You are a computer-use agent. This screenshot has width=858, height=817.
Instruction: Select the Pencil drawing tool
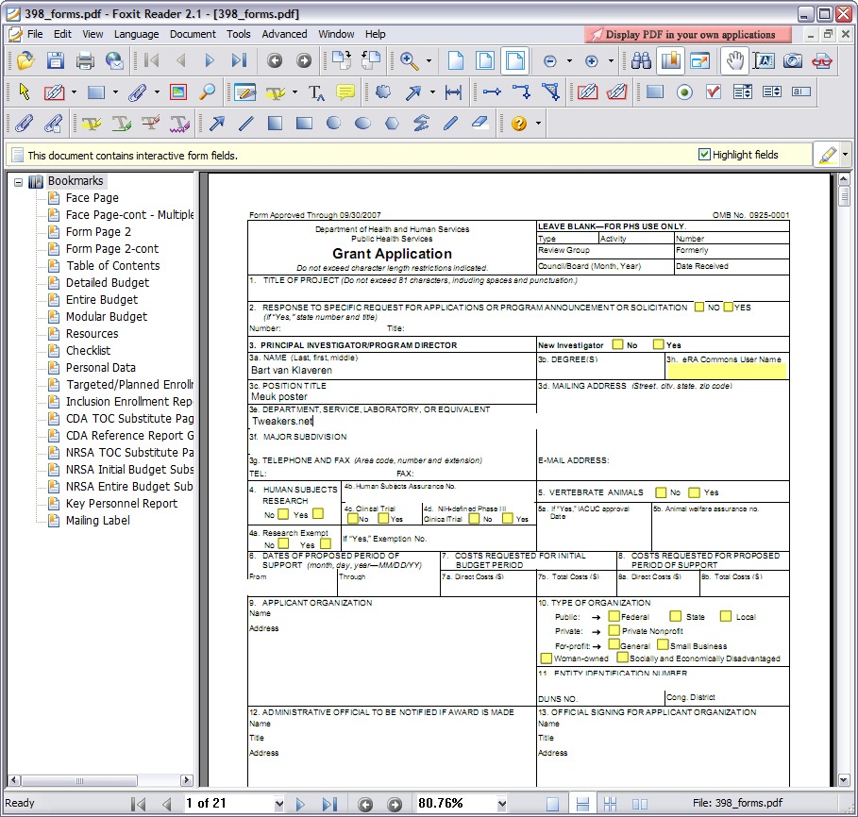pos(450,124)
